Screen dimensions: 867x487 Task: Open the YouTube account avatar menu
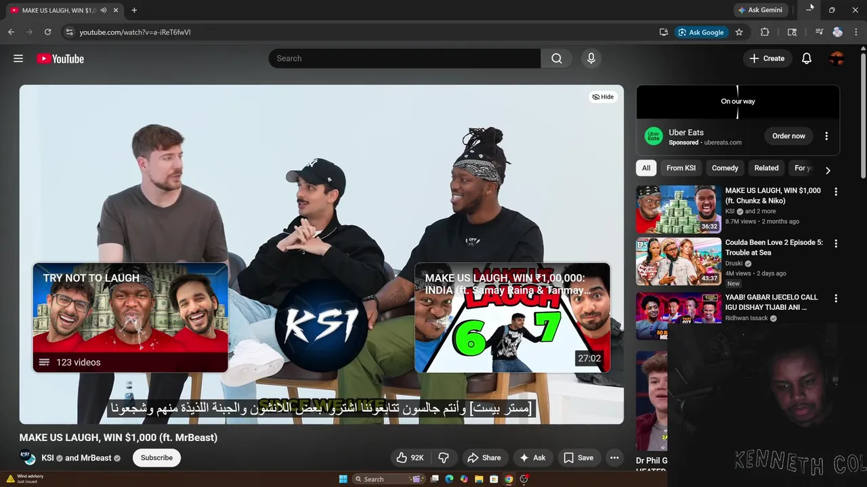(837, 59)
